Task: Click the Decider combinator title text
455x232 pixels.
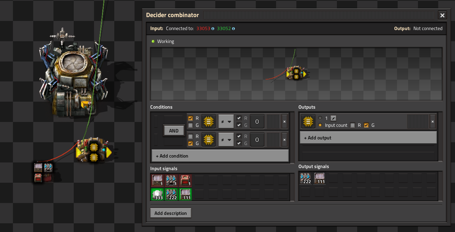Action: pos(172,15)
